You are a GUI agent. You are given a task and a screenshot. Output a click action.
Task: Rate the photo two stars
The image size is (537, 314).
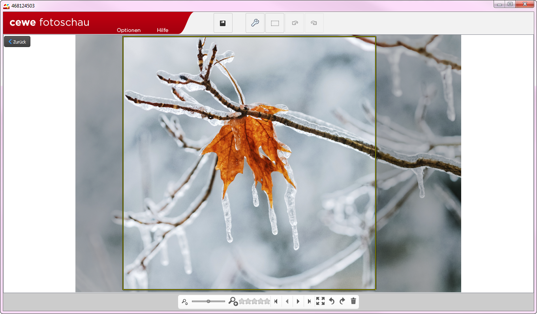click(248, 301)
